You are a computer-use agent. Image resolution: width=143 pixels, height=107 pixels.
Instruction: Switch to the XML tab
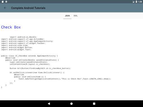tap(75, 16)
